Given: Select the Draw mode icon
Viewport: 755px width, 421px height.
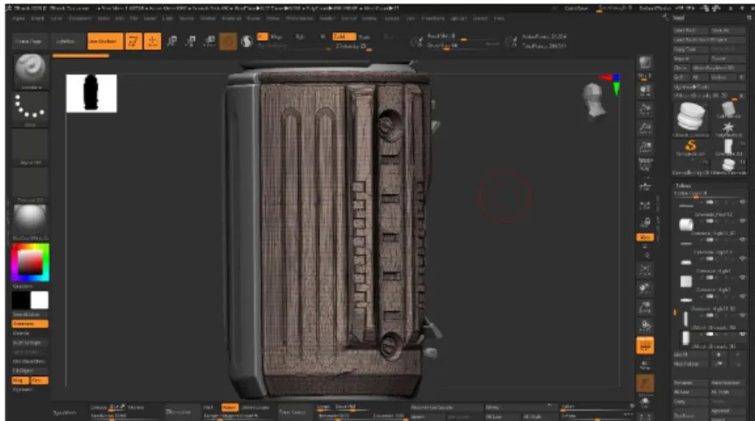Looking at the screenshot, I should (152, 41).
